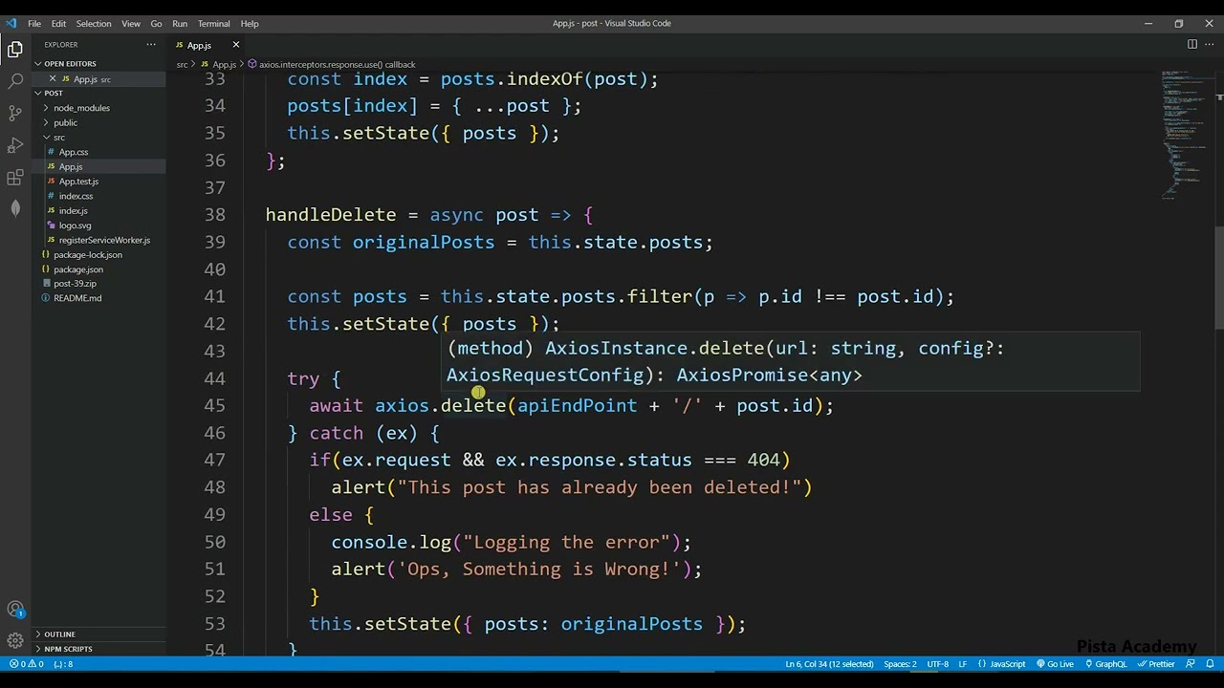Open editor more actions ellipsis
Viewport: 1224px width, 688px height.
coord(1209,44)
